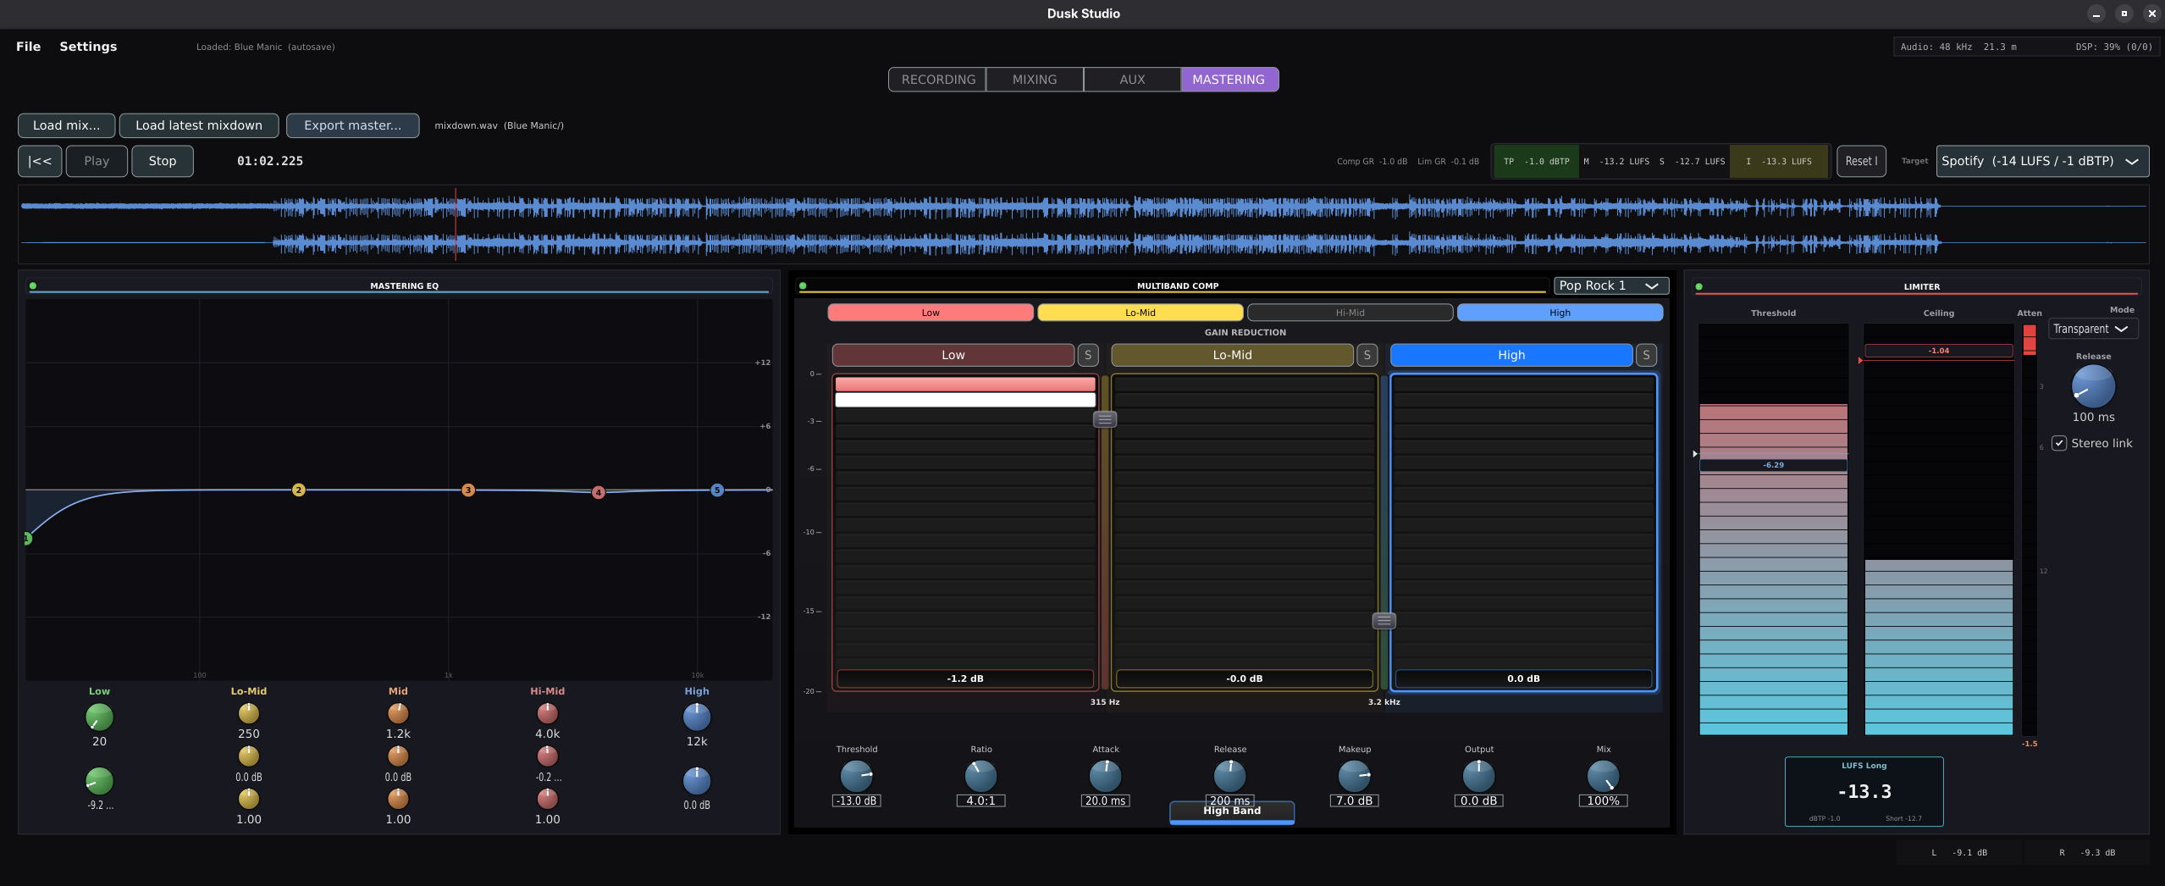Click the compressor Ratio knob
This screenshot has width=2165, height=886.
[x=981, y=775]
